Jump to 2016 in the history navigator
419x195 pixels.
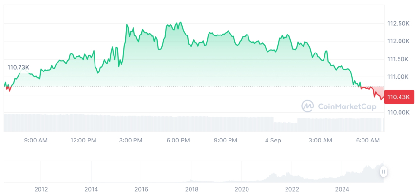(141, 189)
